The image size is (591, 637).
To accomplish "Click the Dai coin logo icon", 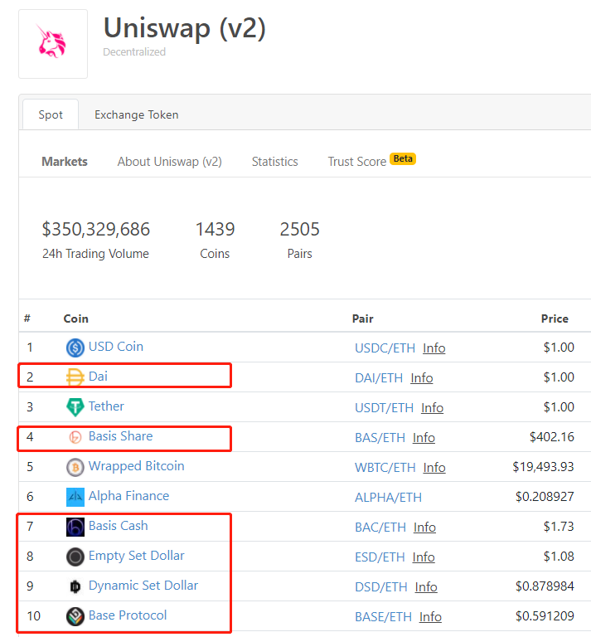I will pyautogui.click(x=75, y=377).
